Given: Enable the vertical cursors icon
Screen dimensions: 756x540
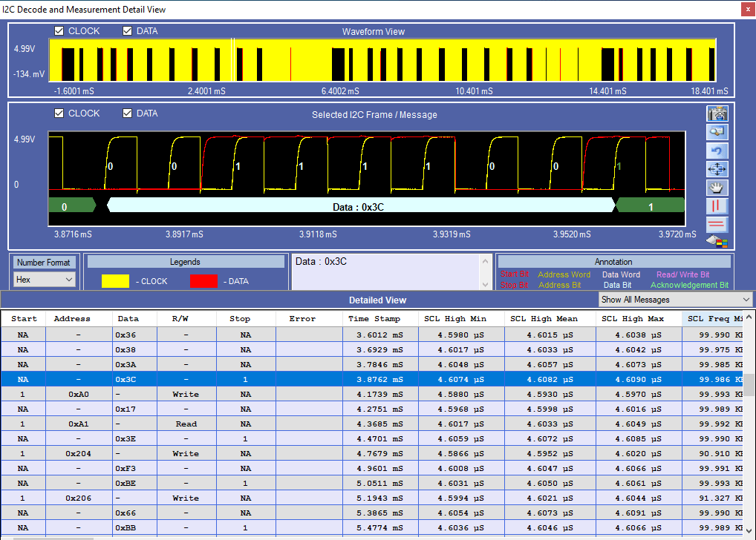Looking at the screenshot, I should pyautogui.click(x=717, y=206).
